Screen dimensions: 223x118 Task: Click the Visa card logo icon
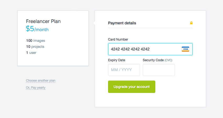point(185,49)
